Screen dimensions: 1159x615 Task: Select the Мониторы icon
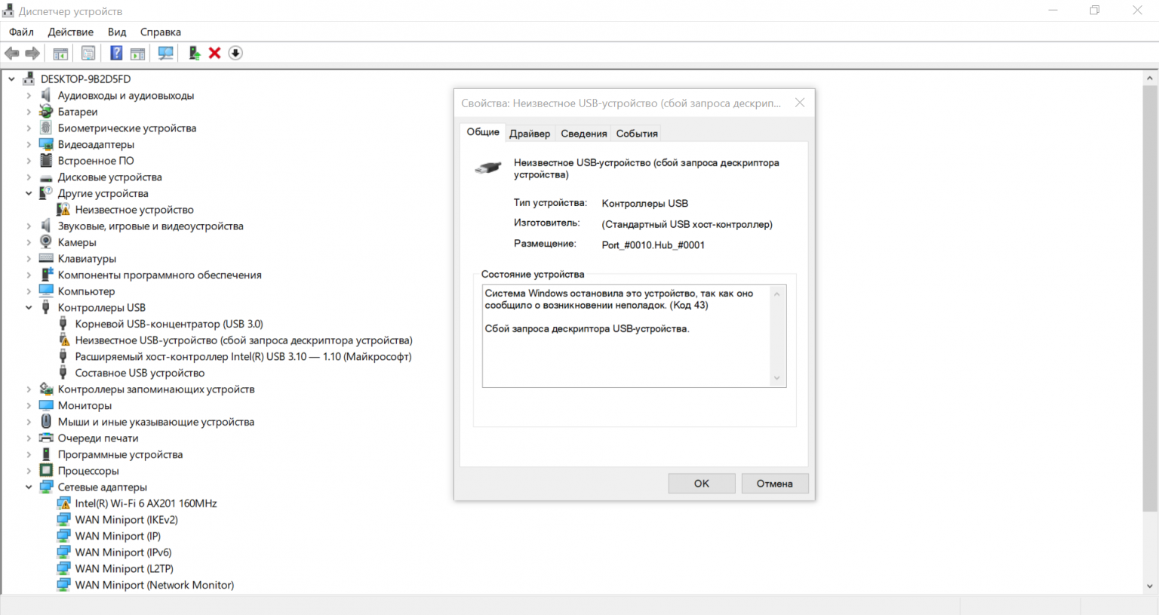tap(46, 405)
